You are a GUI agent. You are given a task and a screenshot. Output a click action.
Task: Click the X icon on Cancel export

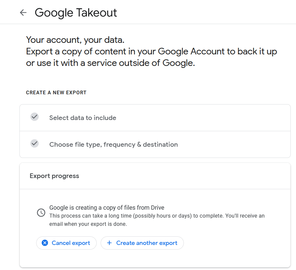(45, 243)
